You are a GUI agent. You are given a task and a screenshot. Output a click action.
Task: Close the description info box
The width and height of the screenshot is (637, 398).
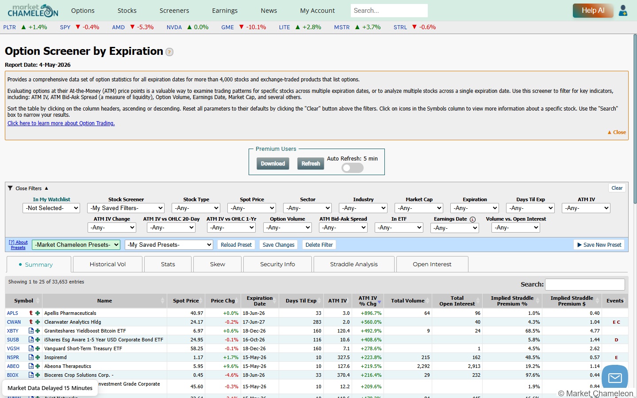(617, 132)
